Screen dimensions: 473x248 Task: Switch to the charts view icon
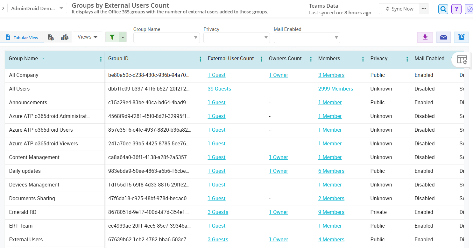64,37
